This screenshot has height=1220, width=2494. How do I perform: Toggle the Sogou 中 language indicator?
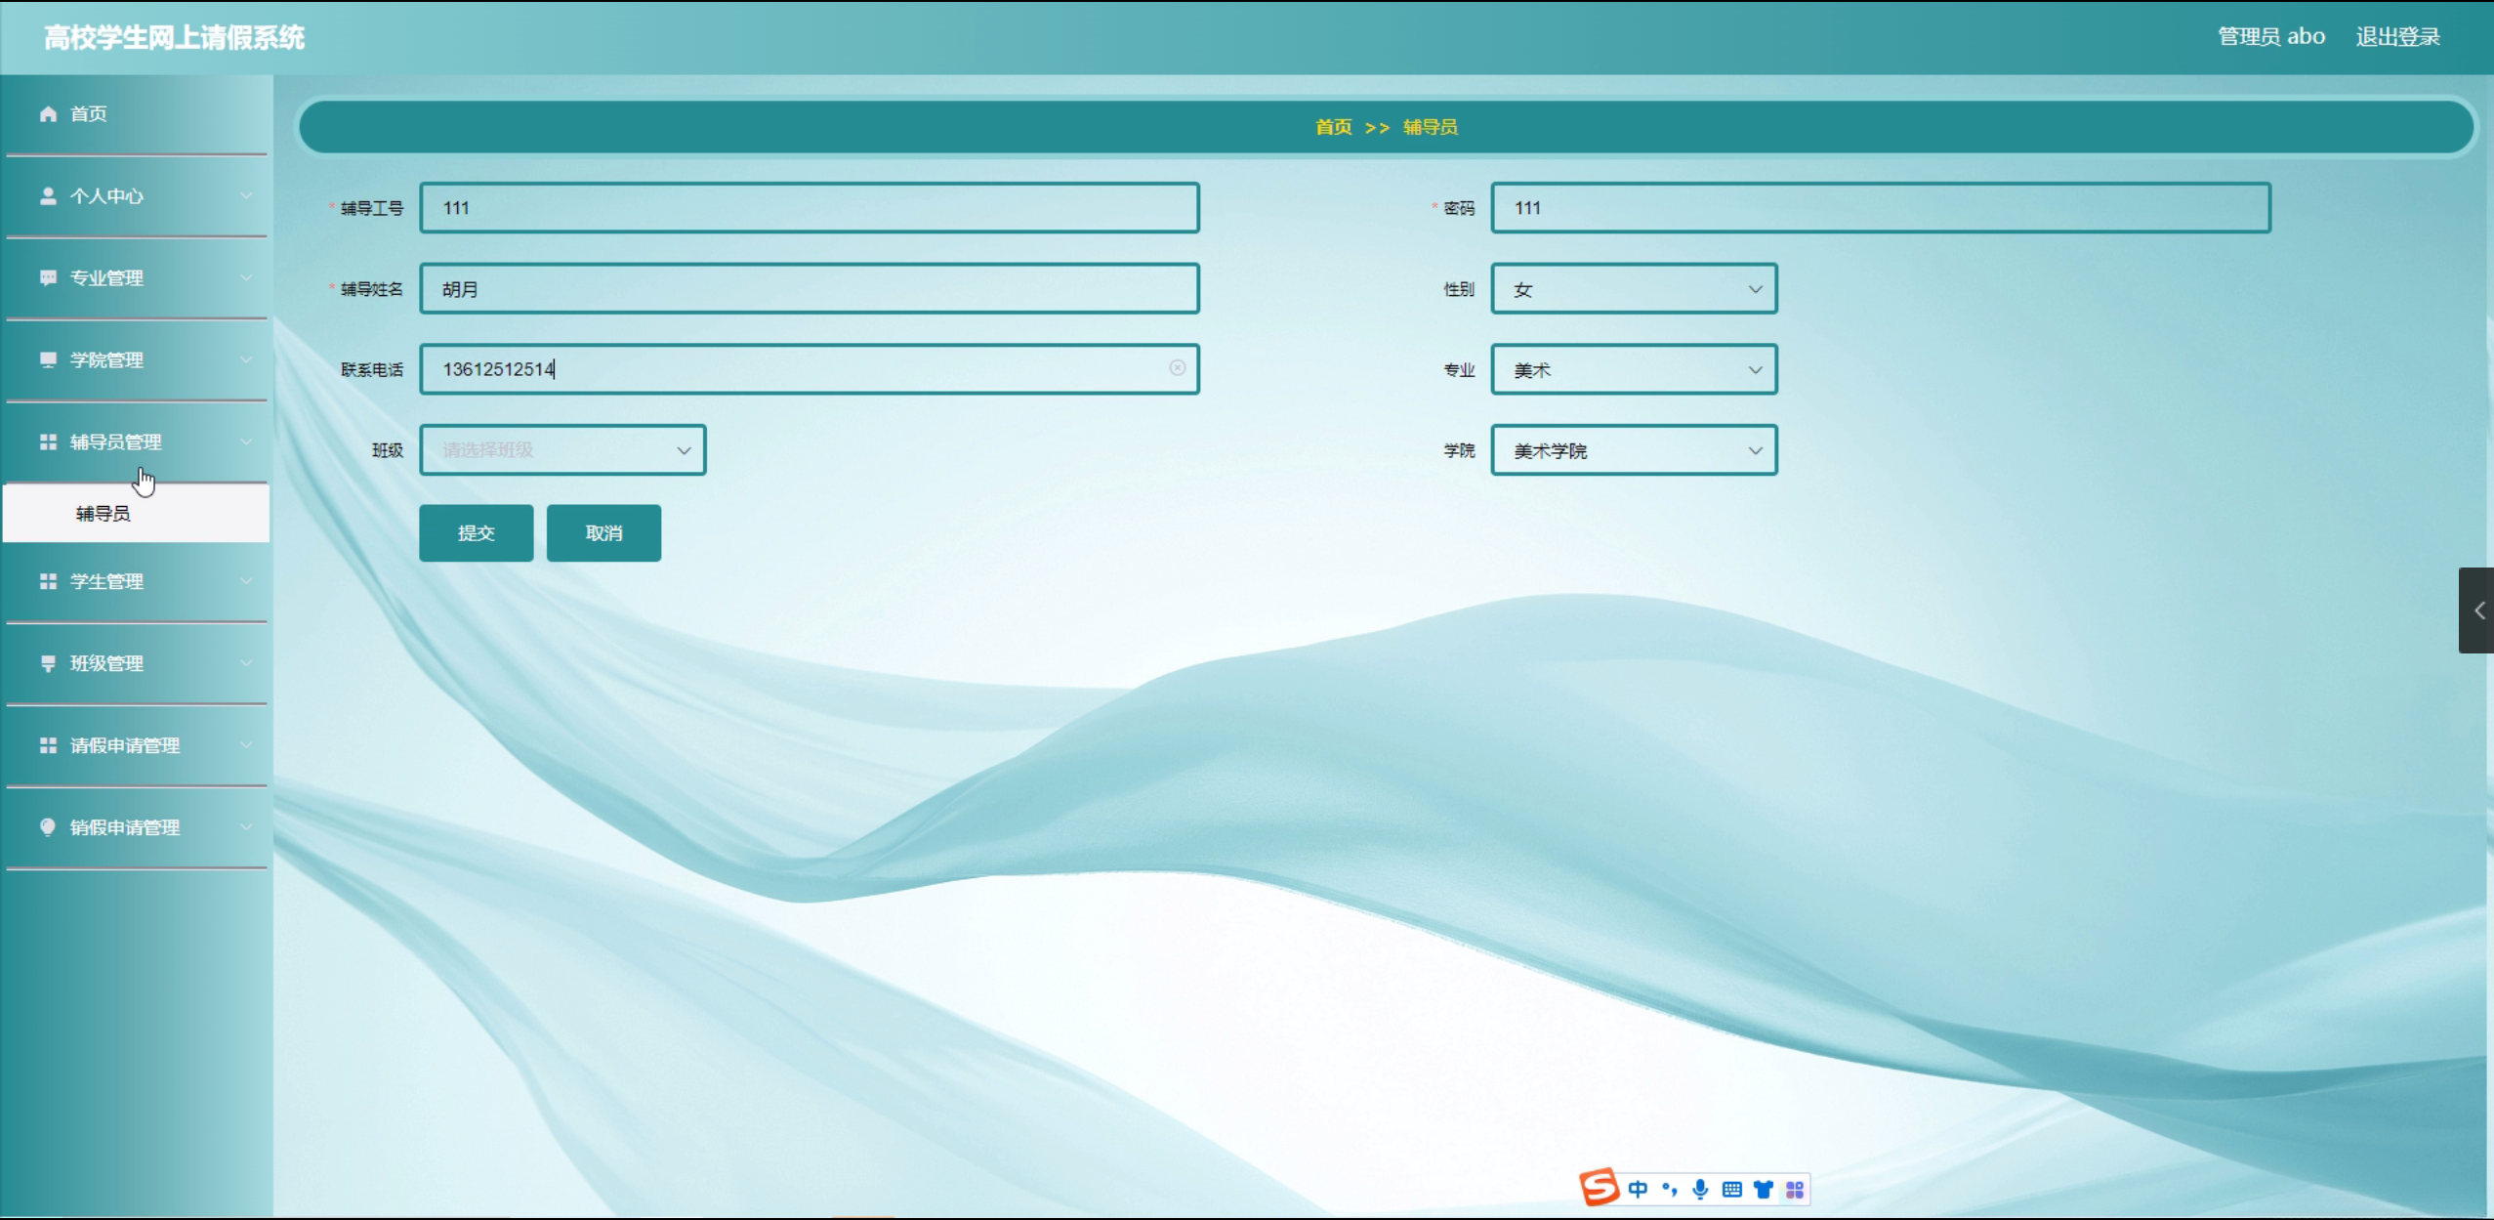[x=1638, y=1189]
